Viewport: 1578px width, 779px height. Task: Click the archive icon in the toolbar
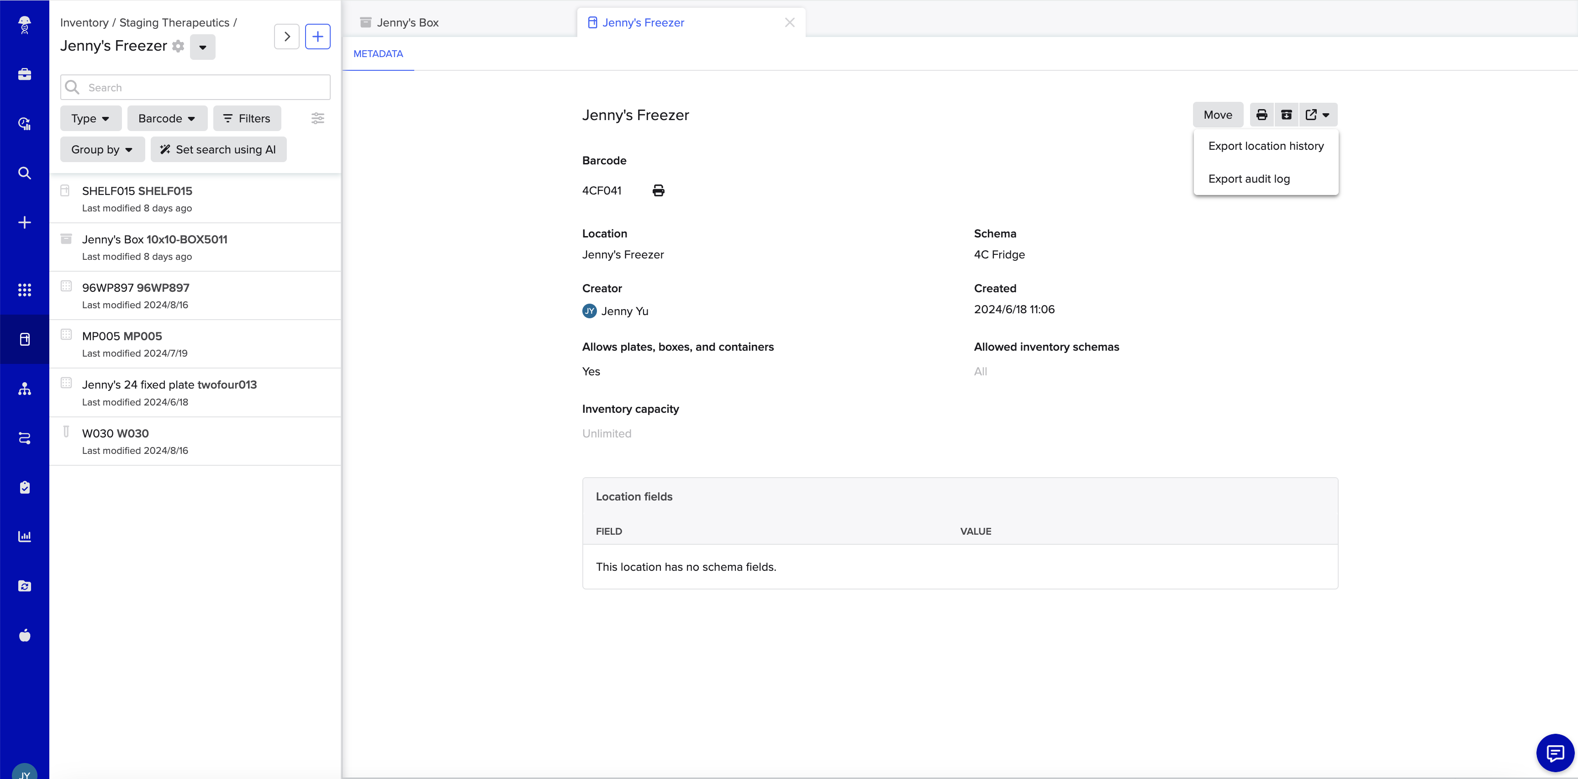pyautogui.click(x=1287, y=115)
